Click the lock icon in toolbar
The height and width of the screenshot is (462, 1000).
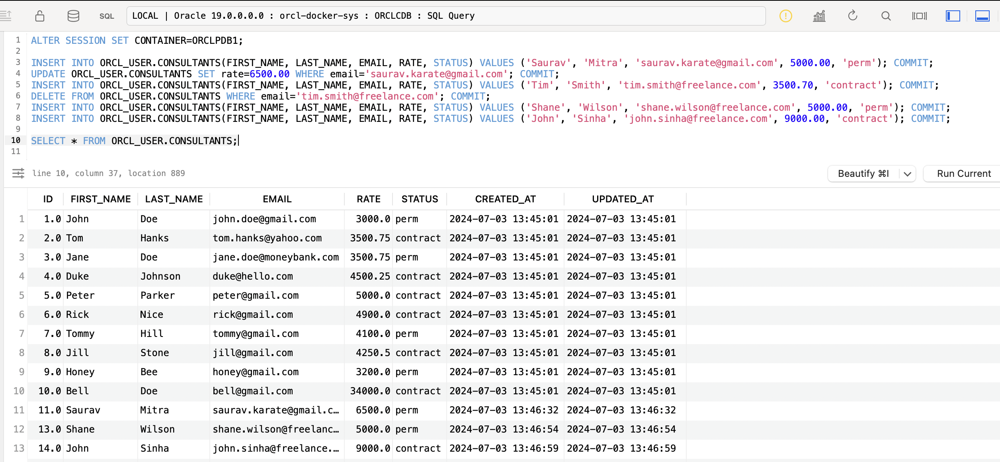(40, 16)
